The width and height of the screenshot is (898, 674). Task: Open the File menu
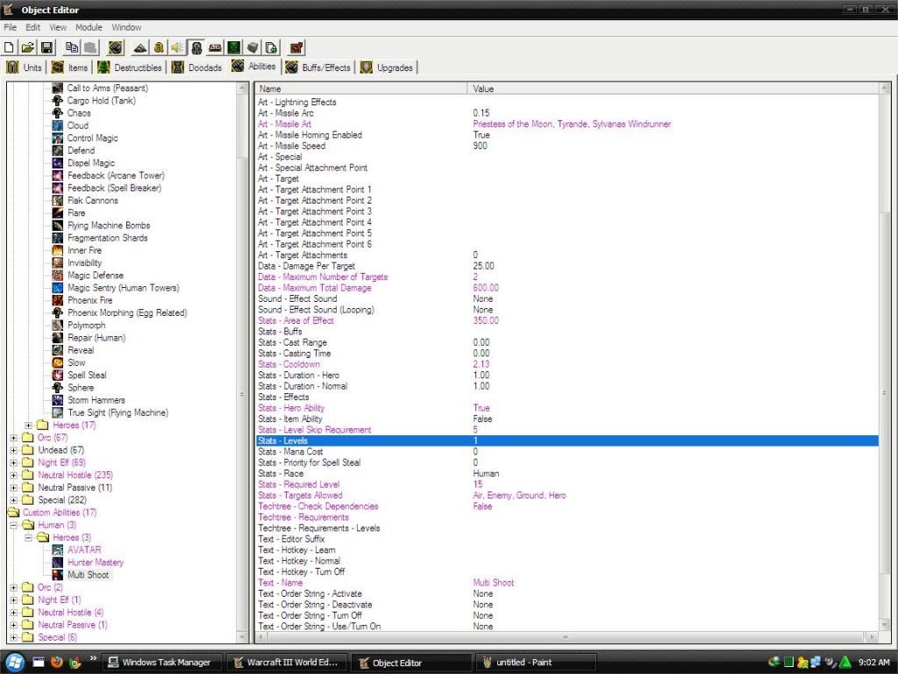[11, 27]
